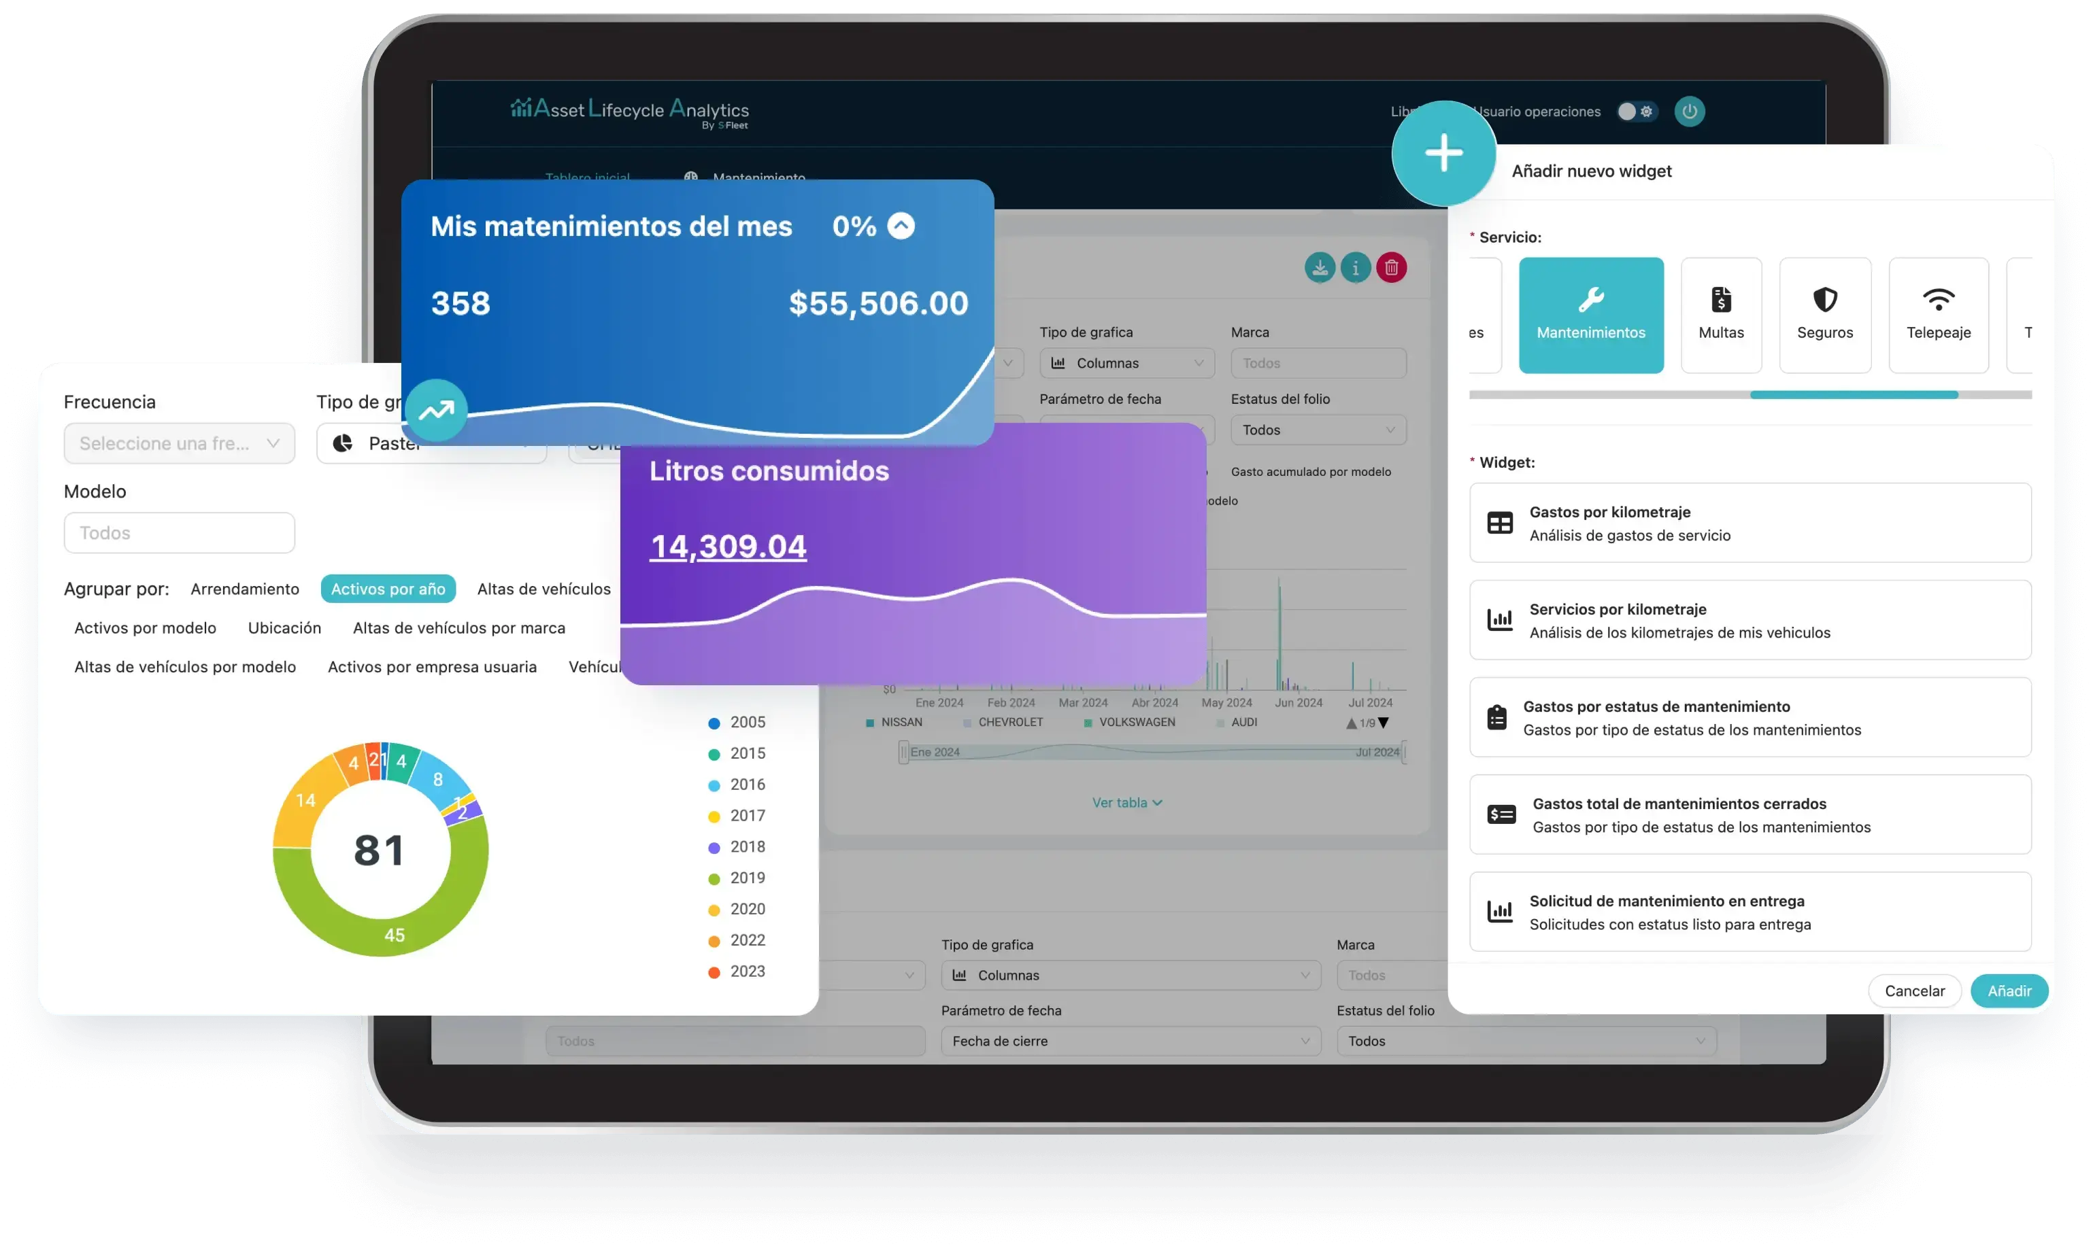Click the Asset Lifecycle Analytics logo

point(630,111)
